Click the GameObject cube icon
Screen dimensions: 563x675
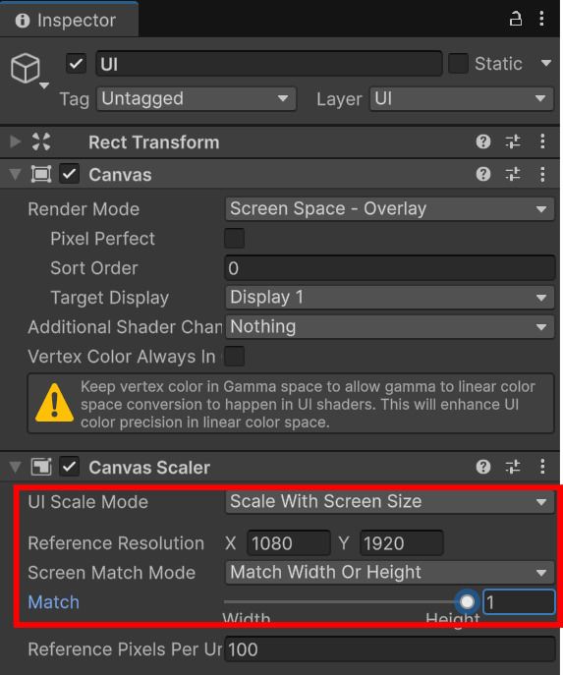26,68
